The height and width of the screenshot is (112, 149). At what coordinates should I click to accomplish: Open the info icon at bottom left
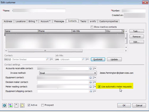pos(4,105)
